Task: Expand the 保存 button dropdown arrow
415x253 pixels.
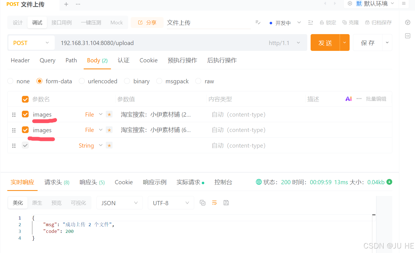Action: click(387, 42)
